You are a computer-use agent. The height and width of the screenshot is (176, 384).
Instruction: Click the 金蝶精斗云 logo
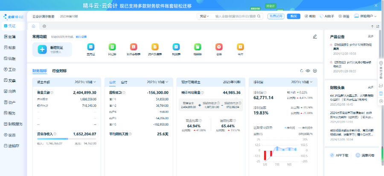pos(14,17)
